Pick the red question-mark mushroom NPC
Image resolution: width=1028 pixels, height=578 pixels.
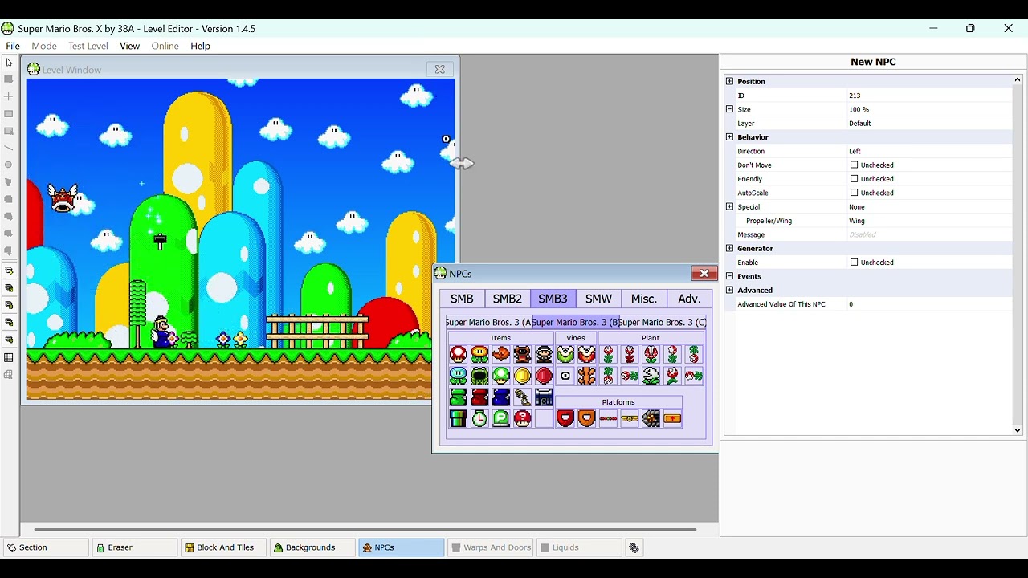pyautogui.click(x=522, y=418)
